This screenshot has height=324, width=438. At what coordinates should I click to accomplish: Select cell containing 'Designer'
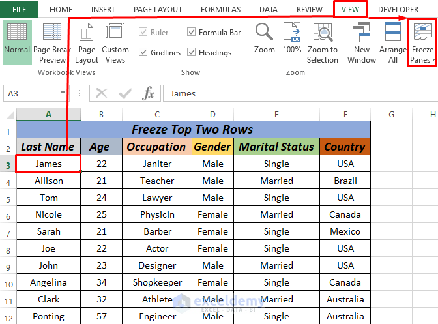(157, 265)
